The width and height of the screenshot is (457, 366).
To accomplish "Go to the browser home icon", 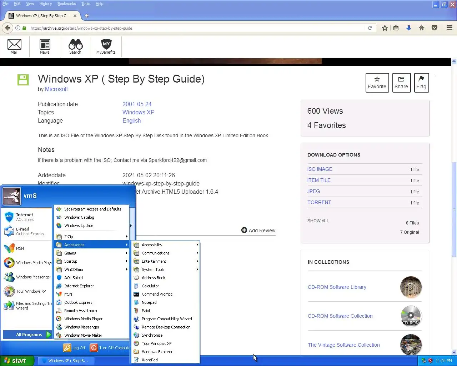I will click(422, 28).
